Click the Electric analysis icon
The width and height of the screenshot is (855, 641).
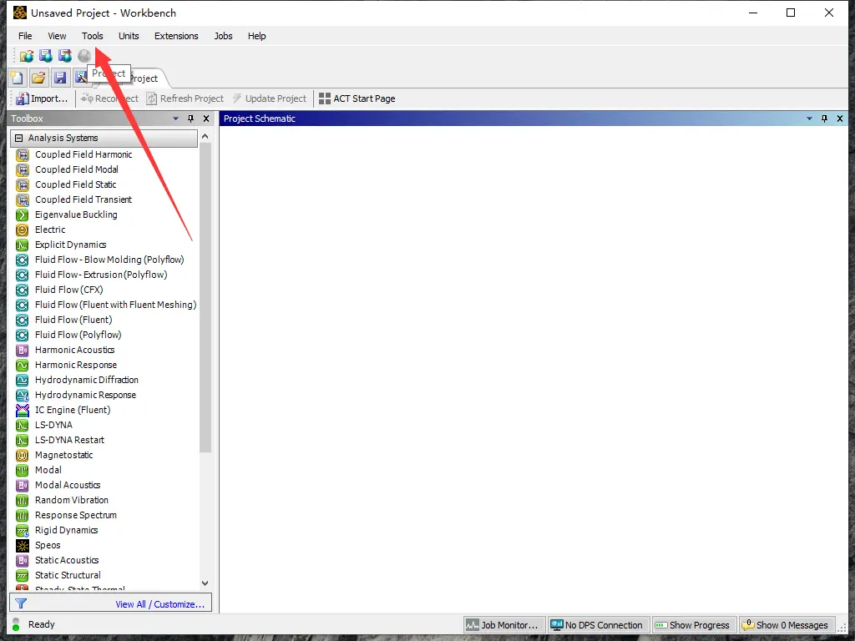(x=23, y=230)
